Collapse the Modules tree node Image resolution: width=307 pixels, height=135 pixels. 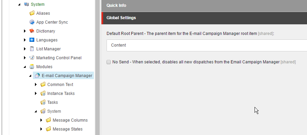coord(25,67)
